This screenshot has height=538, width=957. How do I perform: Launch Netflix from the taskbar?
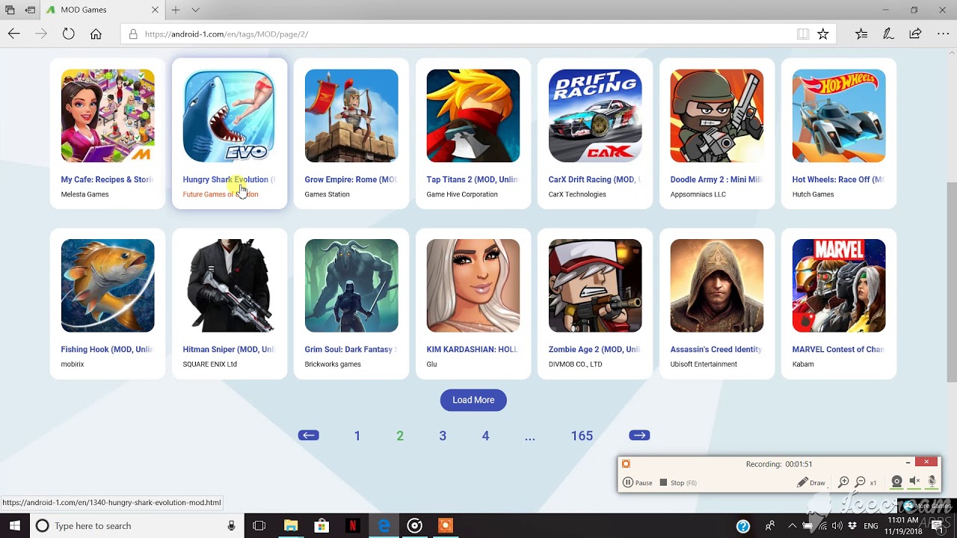click(x=352, y=526)
